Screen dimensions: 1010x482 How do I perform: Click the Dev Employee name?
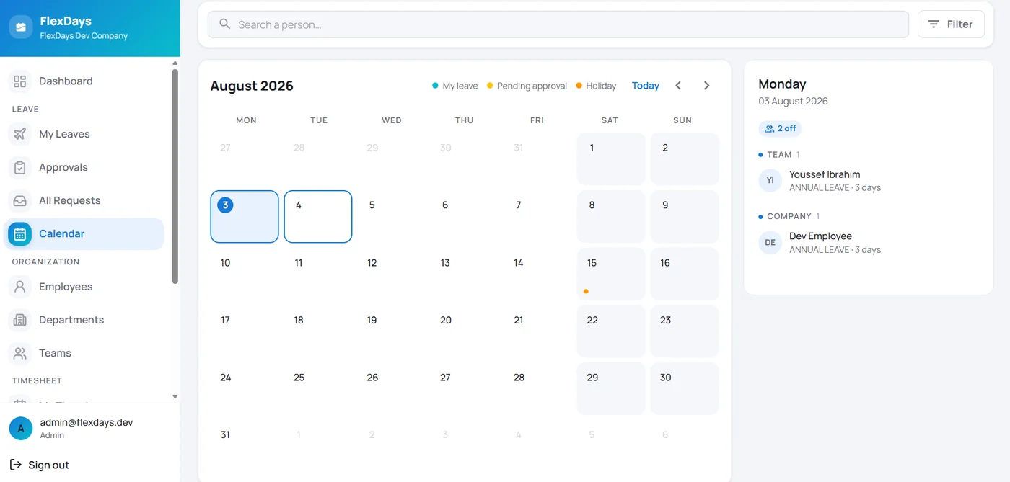820,236
